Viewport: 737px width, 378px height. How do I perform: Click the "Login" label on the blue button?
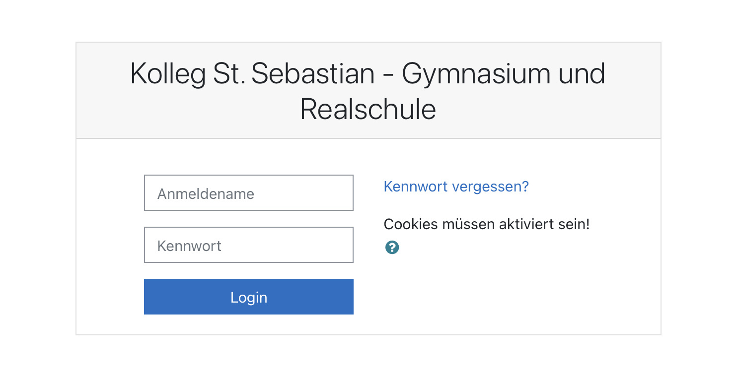coord(249,297)
